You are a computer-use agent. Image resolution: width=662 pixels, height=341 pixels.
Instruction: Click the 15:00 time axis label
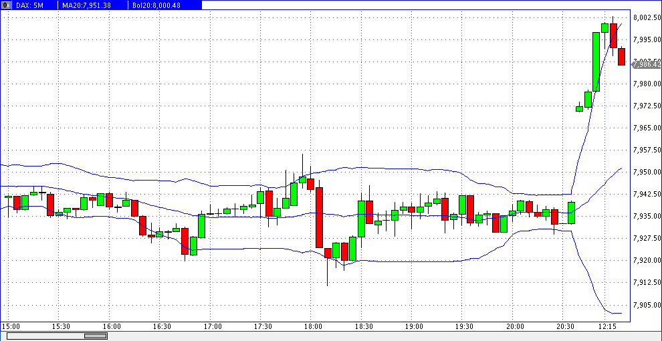click(x=11, y=327)
